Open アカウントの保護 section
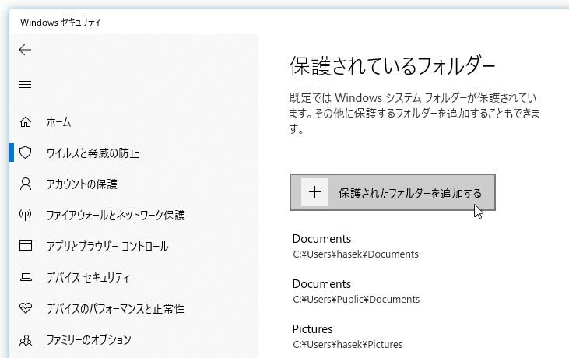Viewport: 569px width, 358px height. 82,184
